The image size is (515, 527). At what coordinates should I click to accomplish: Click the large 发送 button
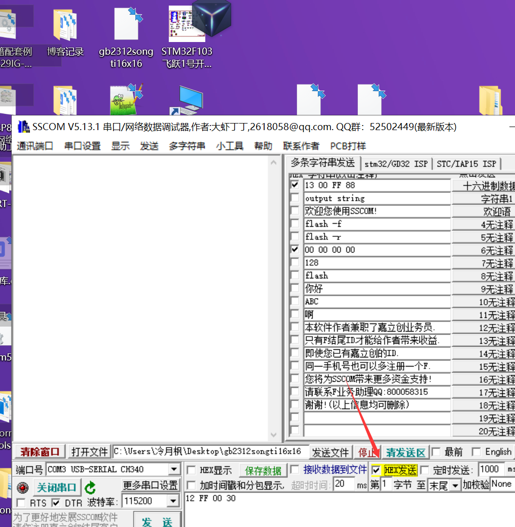(x=157, y=520)
